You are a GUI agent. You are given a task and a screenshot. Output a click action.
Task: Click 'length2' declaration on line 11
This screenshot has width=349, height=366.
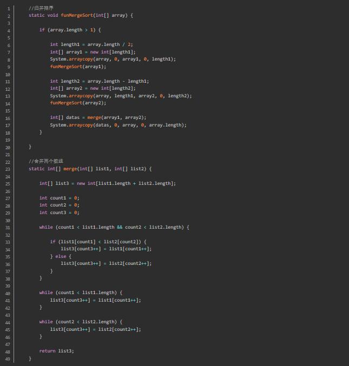pos(70,81)
